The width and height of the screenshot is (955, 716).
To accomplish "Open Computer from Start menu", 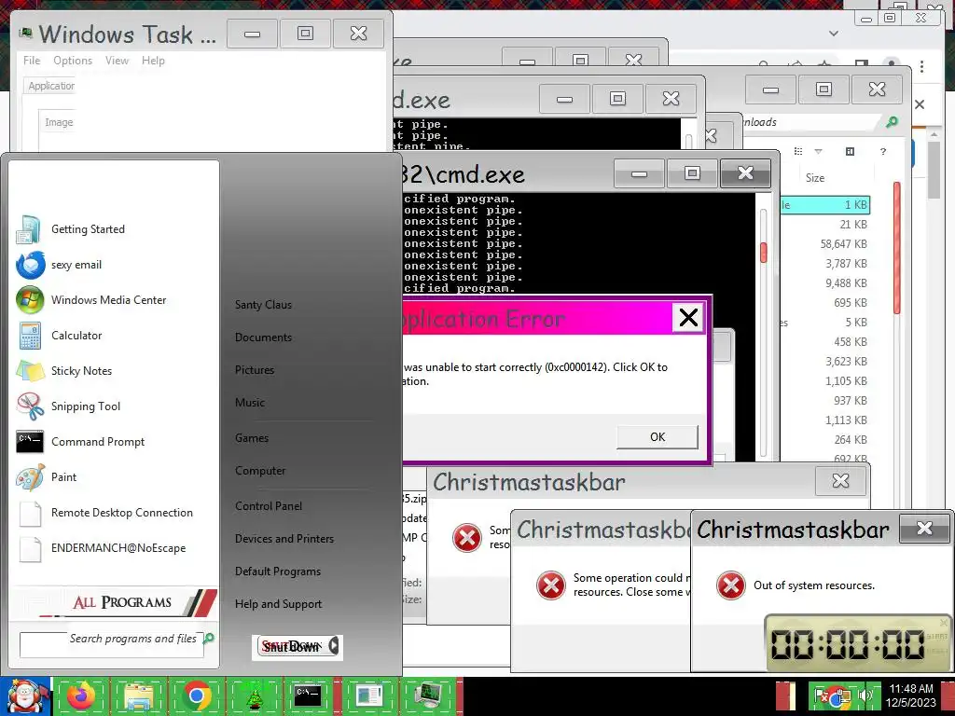I will pos(260,471).
